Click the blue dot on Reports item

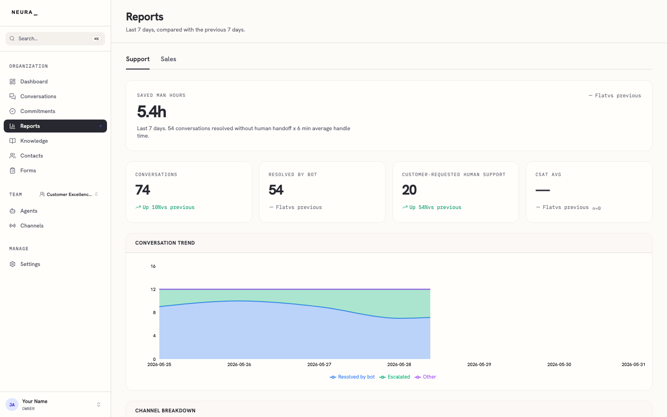click(x=100, y=126)
